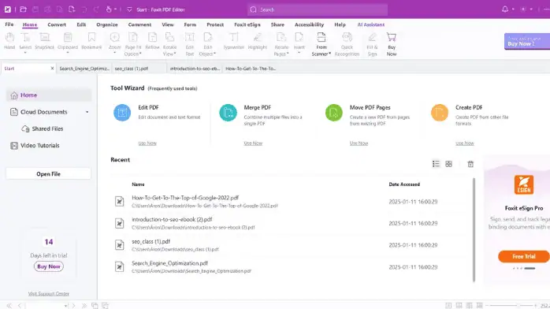Open the customize quick access toolbar dropdown

tap(129, 9)
